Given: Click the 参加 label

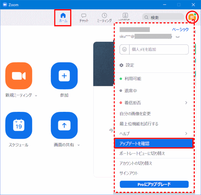Looking at the screenshot, I should point(64,95).
